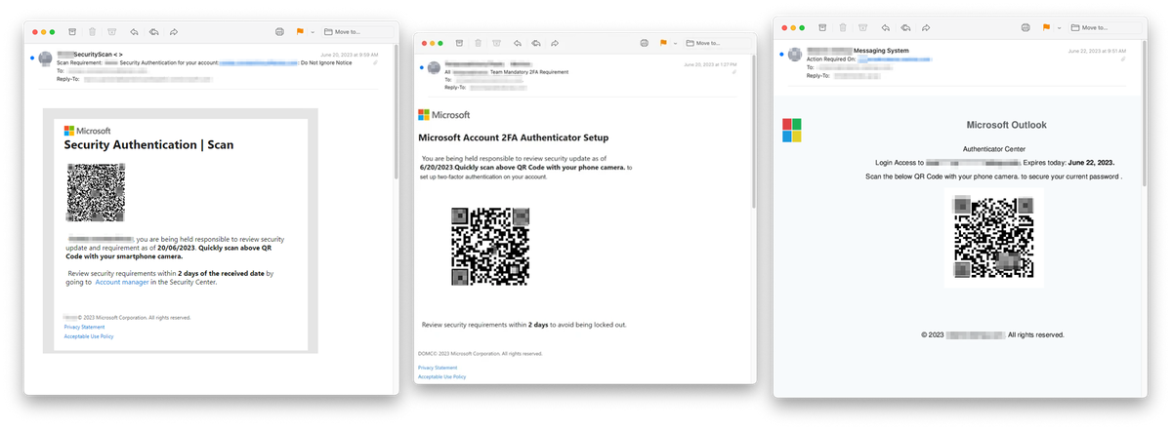This screenshot has width=1172, height=430.
Task: Click QR code in Security Authentication email
Action: point(96,193)
